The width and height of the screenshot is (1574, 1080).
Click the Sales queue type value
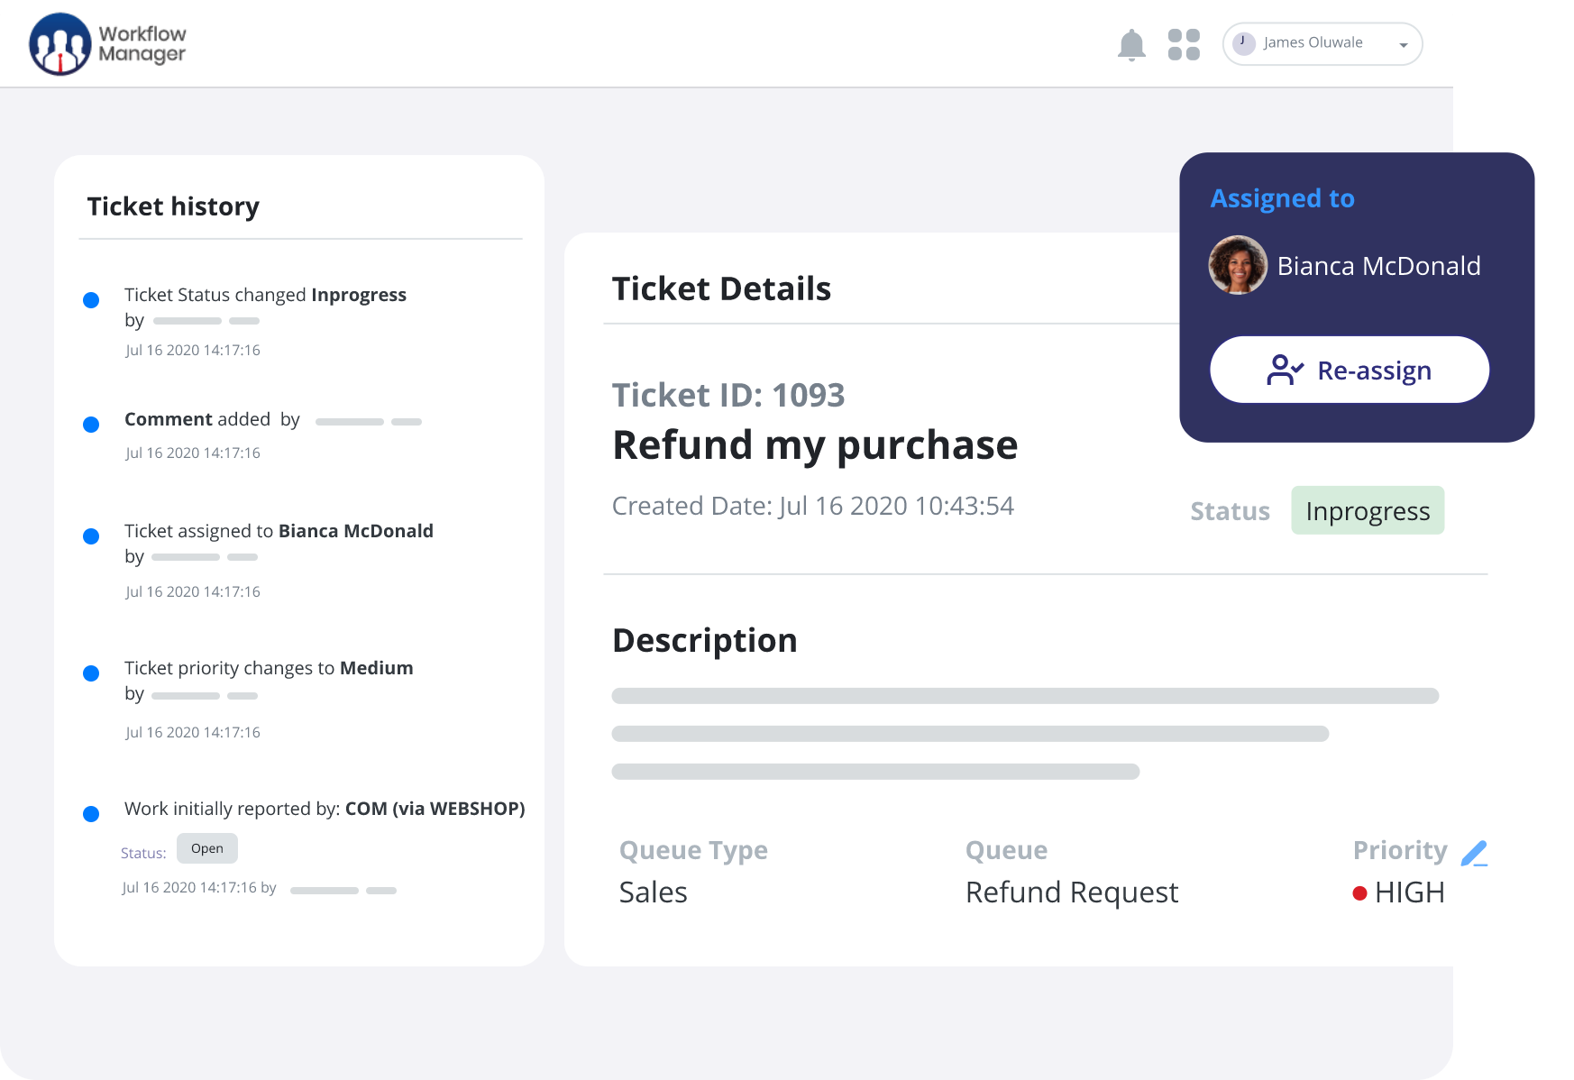[x=653, y=892]
